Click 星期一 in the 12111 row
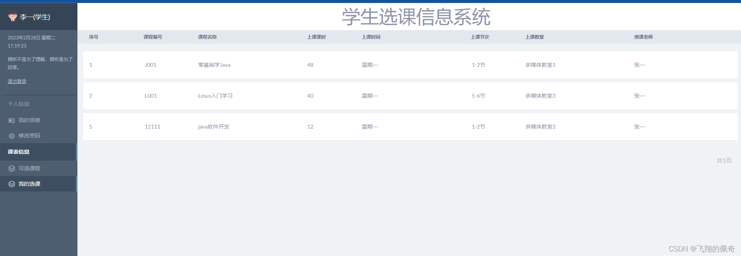 point(370,127)
